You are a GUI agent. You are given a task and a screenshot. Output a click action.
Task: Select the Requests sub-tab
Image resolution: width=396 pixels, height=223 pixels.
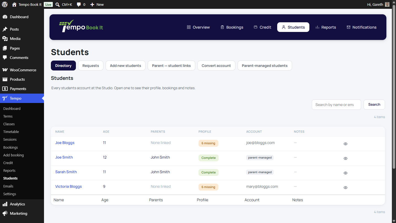(x=90, y=66)
